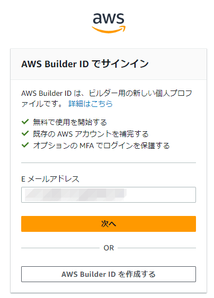Click green checkmark beside オプションの MFA
Screen dimensions: 214x298
[x=25, y=145]
